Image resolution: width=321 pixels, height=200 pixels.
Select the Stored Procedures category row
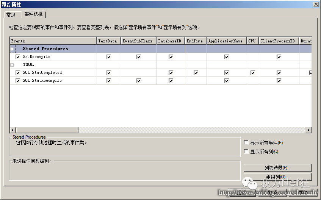(x=161, y=49)
